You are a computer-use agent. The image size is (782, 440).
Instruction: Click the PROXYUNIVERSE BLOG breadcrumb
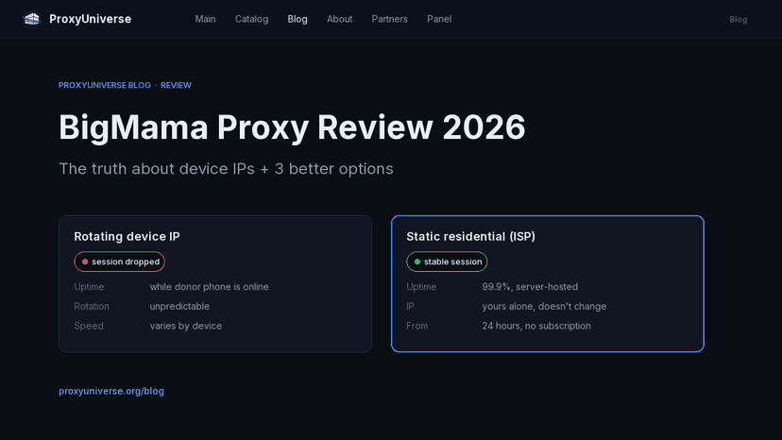pyautogui.click(x=105, y=85)
